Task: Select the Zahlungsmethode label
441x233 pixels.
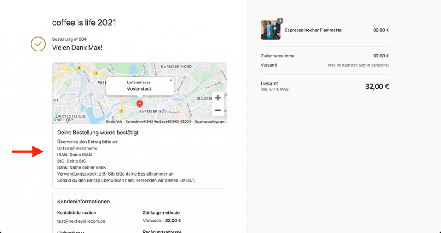Action: tap(161, 212)
